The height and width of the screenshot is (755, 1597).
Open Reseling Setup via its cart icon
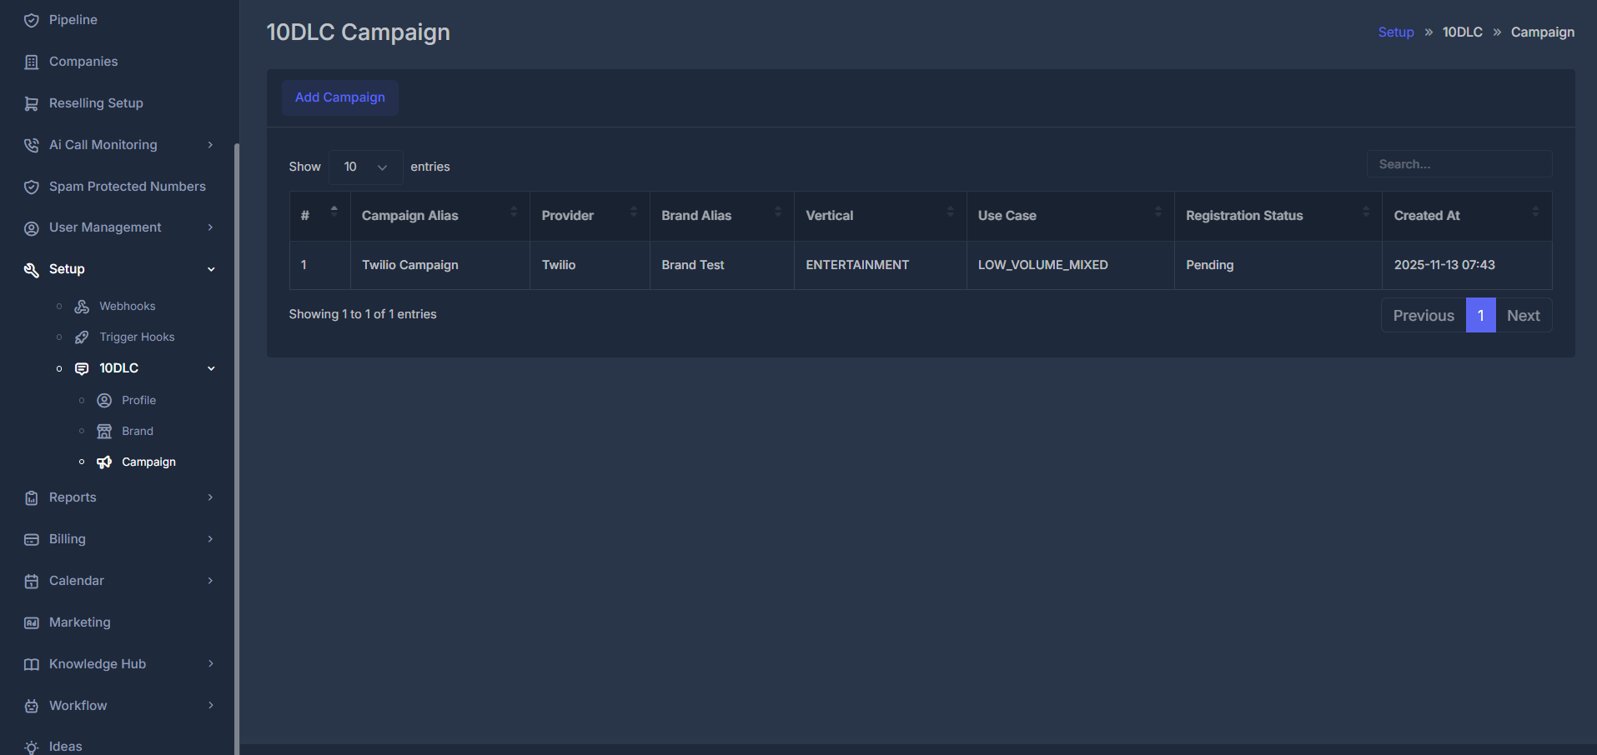[x=31, y=102]
